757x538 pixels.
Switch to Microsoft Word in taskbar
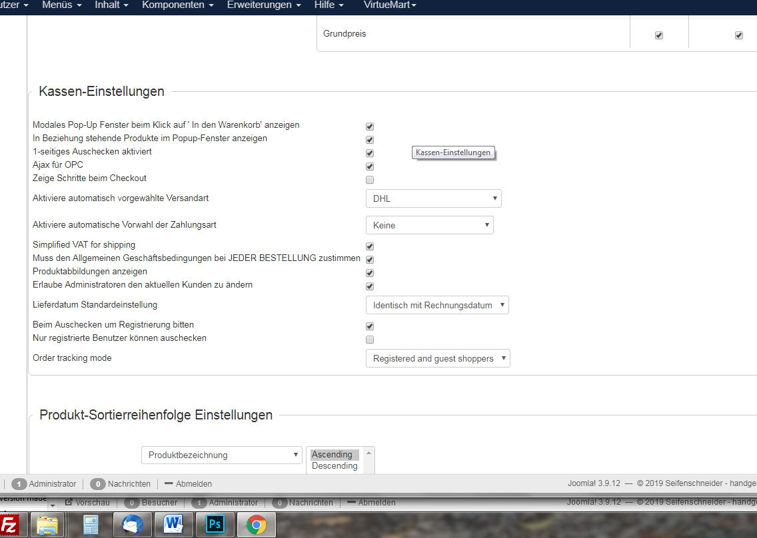click(173, 525)
